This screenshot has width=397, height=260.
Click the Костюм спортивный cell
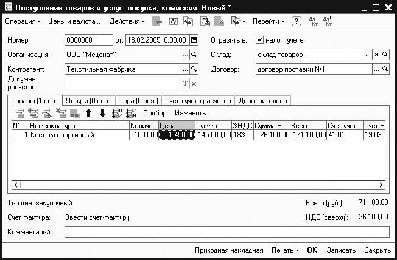79,135
